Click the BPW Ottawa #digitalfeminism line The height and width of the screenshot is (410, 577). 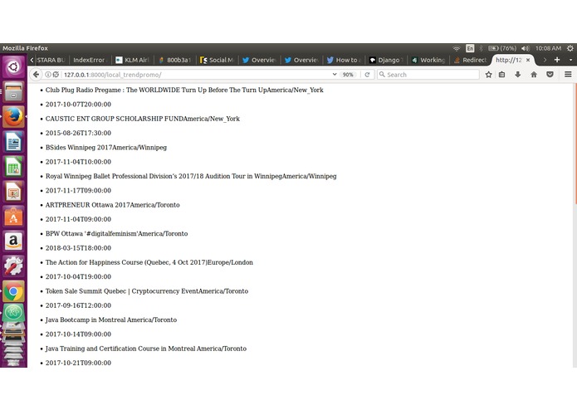[117, 233]
